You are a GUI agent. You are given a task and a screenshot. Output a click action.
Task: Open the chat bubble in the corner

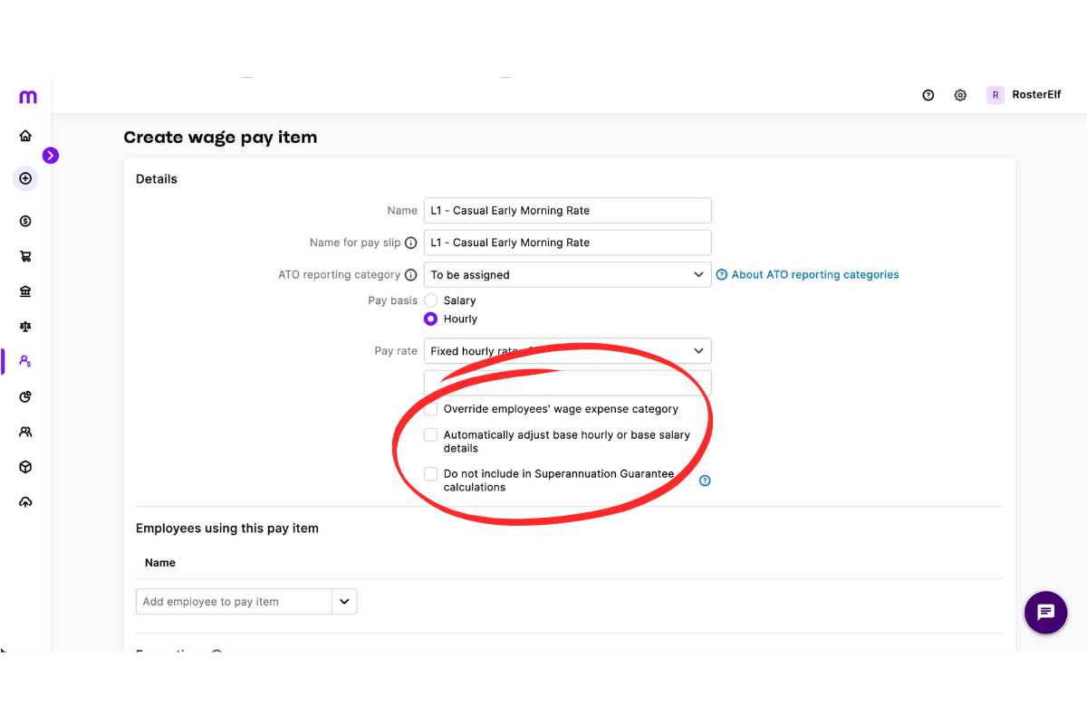point(1045,613)
